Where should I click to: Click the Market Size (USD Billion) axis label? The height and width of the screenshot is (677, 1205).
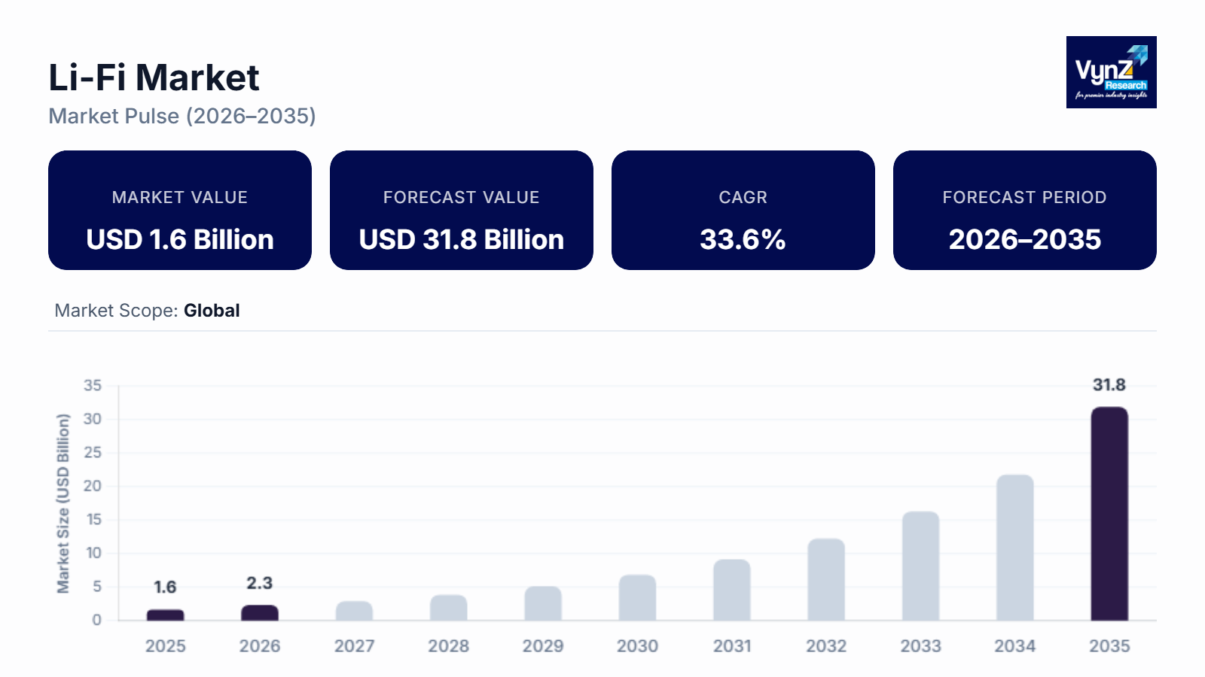coord(63,504)
